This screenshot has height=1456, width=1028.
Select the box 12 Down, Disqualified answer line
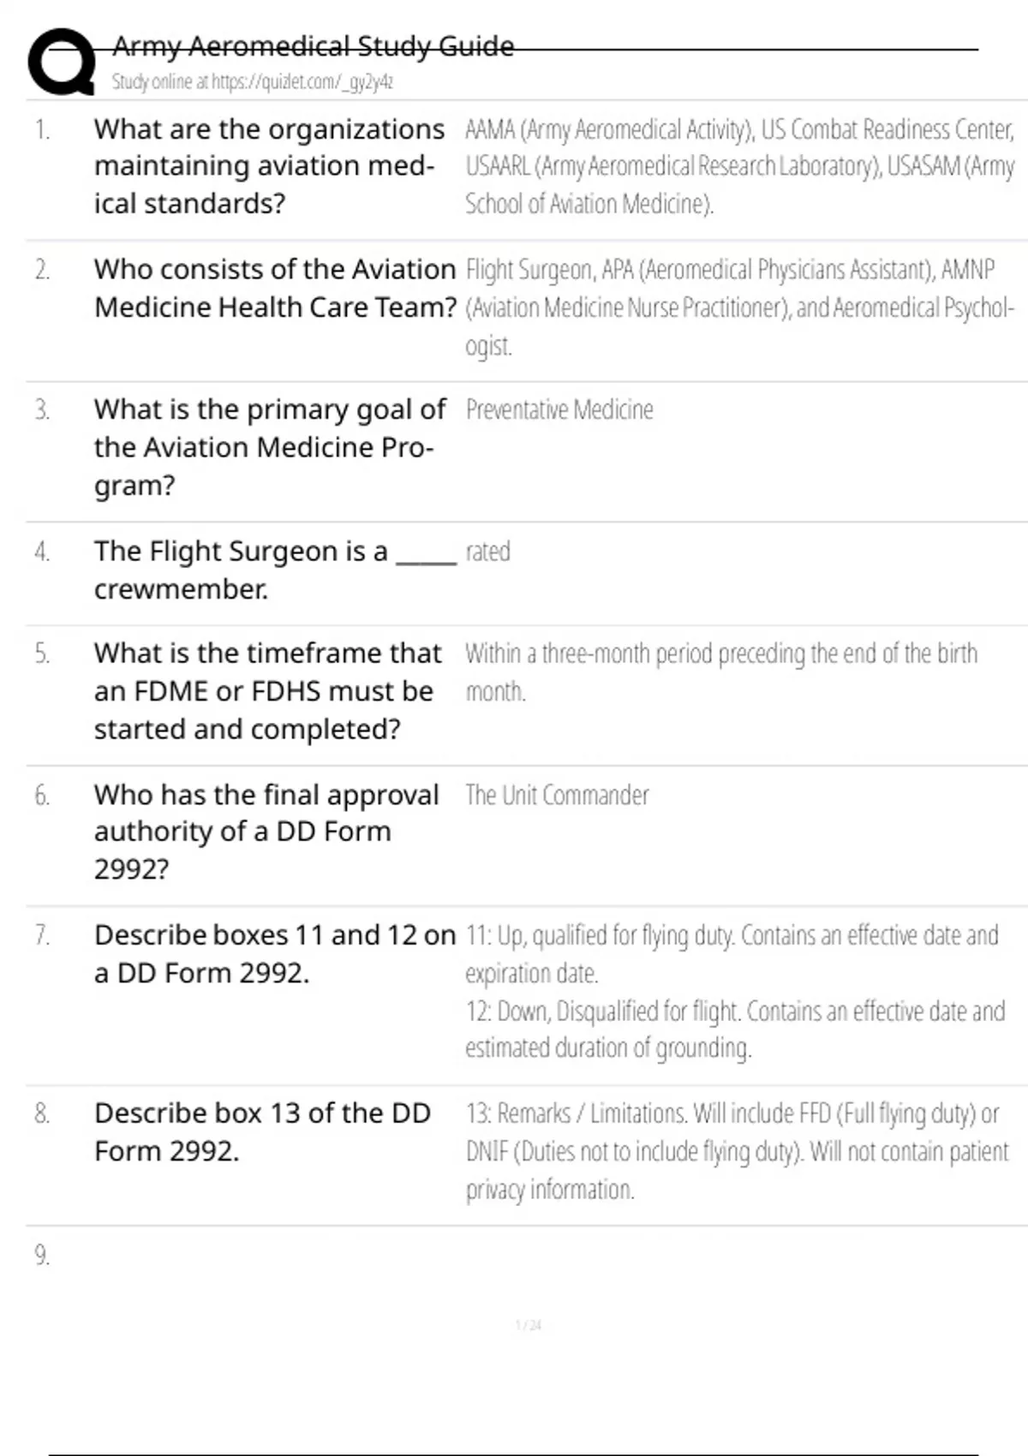click(x=735, y=1029)
